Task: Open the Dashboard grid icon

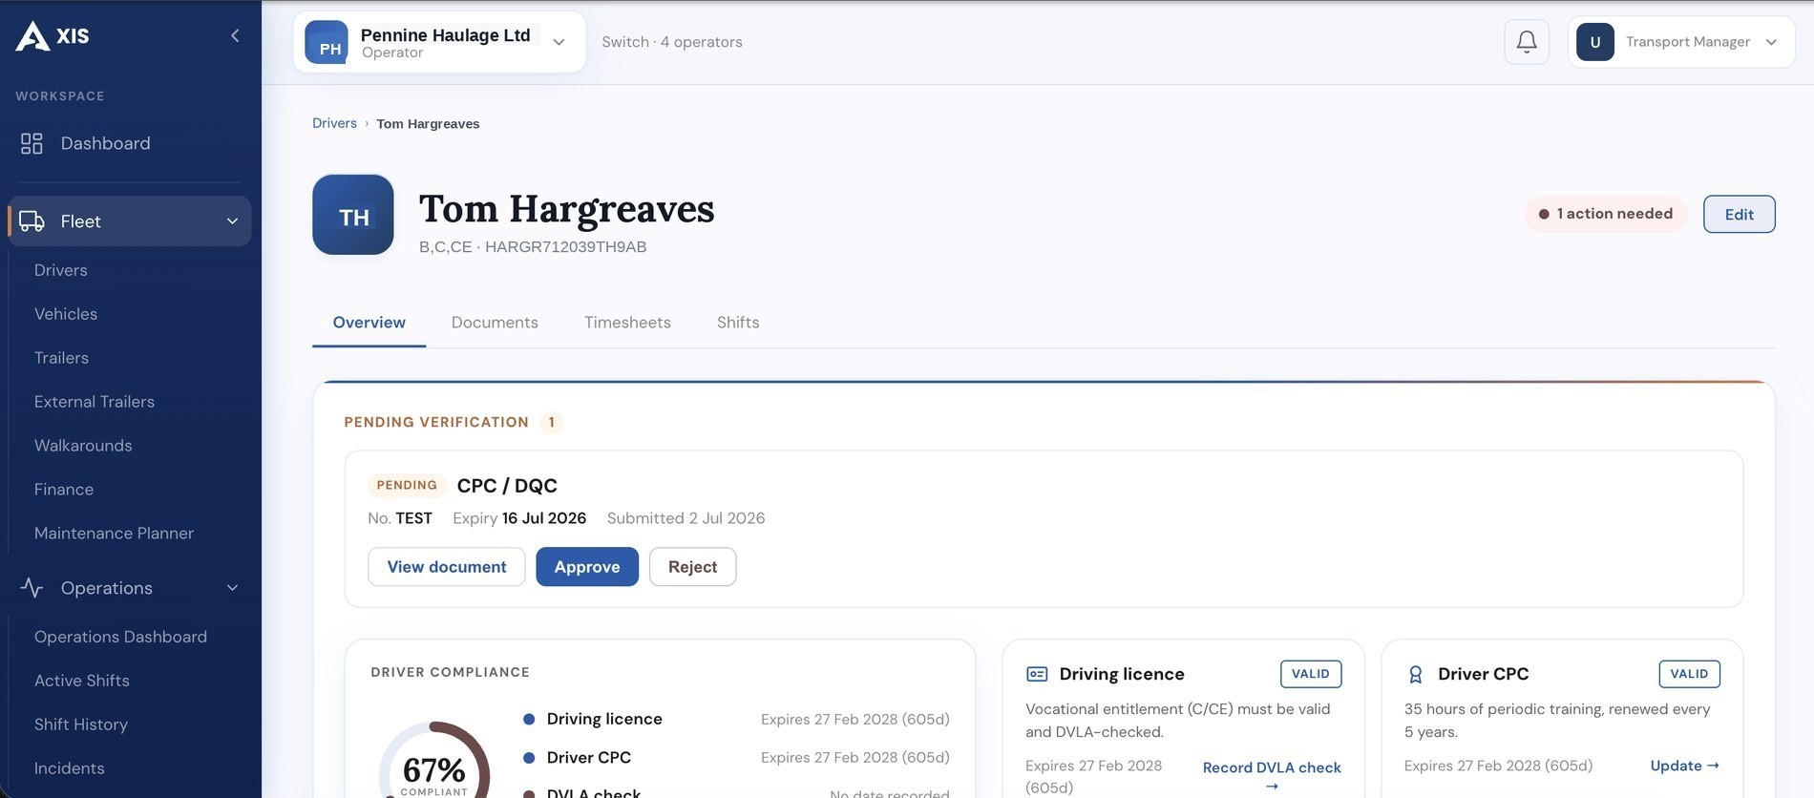Action: [32, 143]
